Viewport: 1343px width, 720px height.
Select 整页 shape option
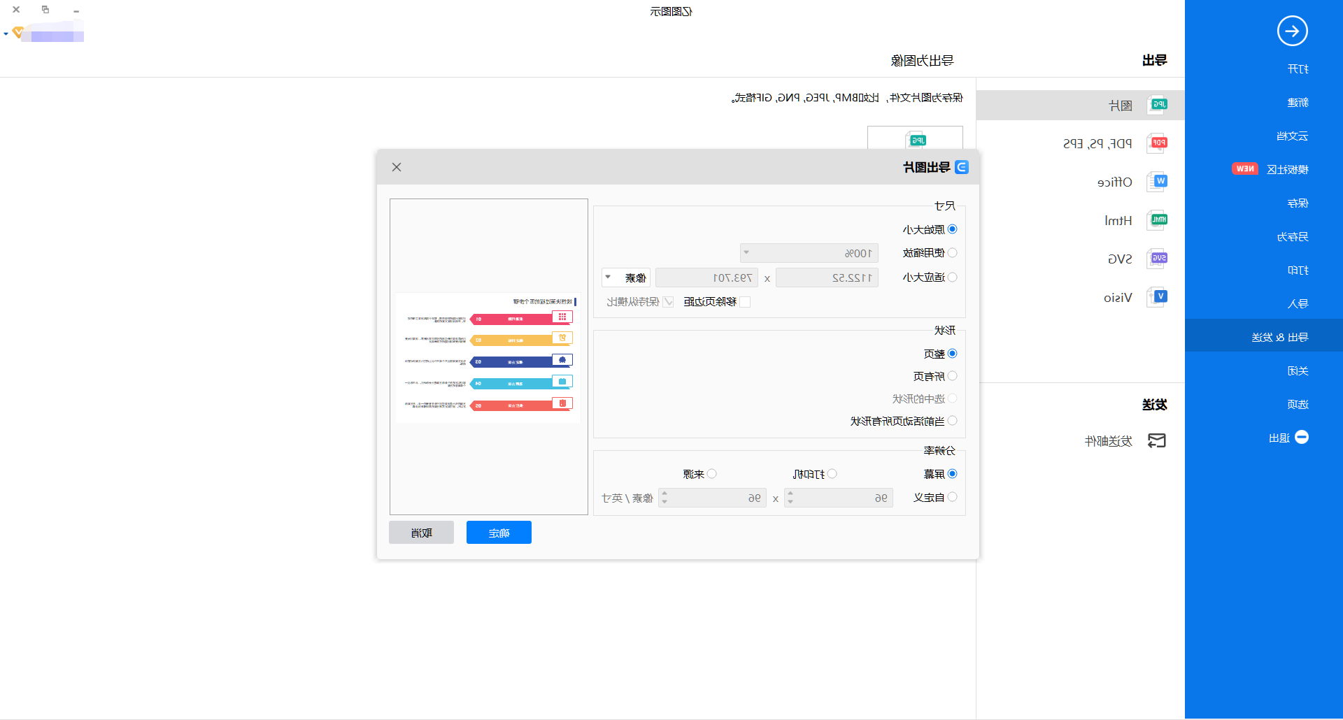[x=952, y=354]
